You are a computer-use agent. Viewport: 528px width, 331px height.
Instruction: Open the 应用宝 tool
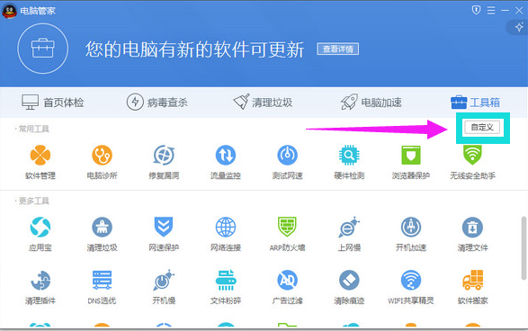tap(40, 235)
